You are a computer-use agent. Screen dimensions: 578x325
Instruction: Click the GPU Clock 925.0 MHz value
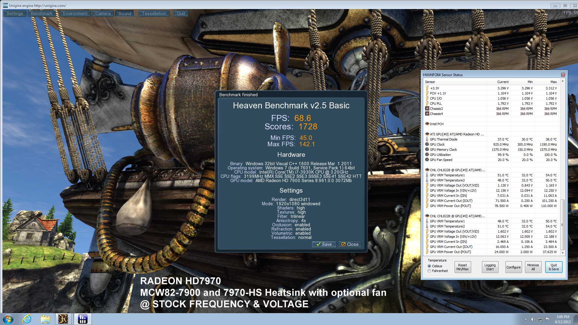[501, 144]
